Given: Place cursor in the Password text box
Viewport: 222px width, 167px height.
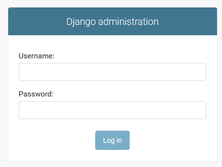Looking at the screenshot, I should click(112, 110).
